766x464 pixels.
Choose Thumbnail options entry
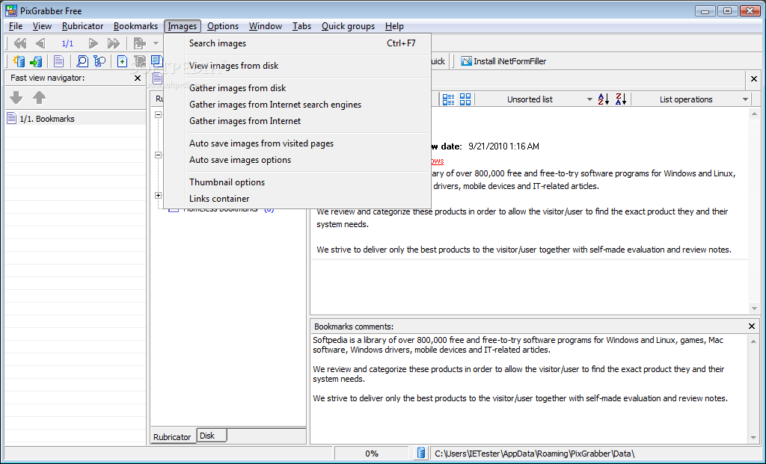click(298, 182)
